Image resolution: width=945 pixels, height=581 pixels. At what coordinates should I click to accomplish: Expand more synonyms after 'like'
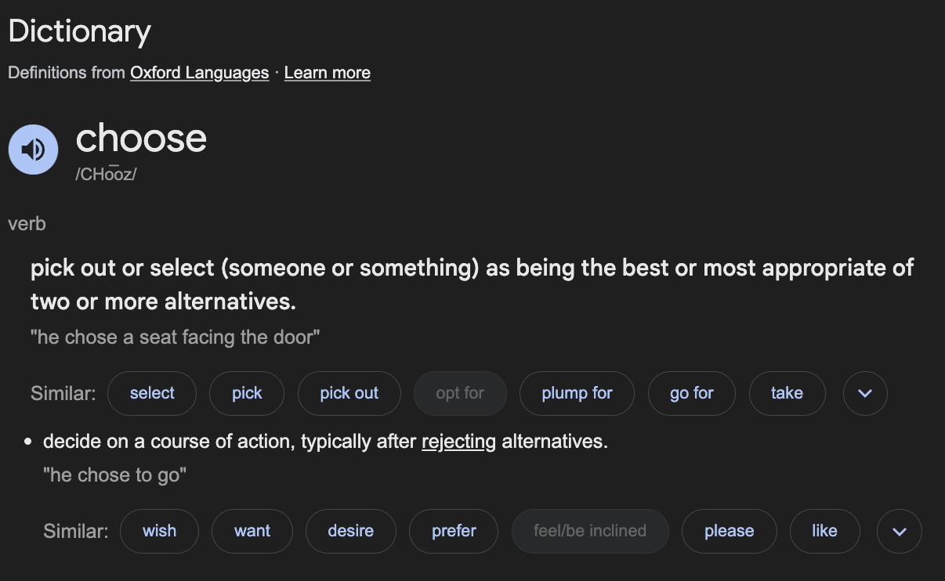[x=900, y=531]
